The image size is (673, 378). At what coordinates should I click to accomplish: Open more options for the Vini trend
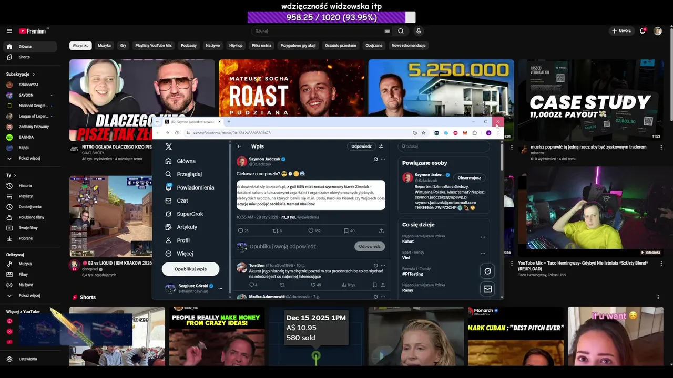(483, 254)
